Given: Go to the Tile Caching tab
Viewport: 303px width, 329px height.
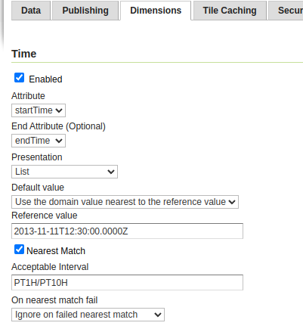Looking at the screenshot, I should click(x=230, y=11).
